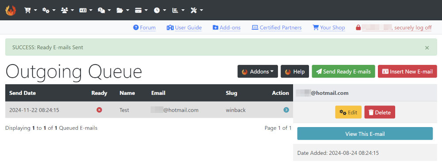Click Send Ready E-mails button
This screenshot has width=442, height=165.
coord(343,71)
